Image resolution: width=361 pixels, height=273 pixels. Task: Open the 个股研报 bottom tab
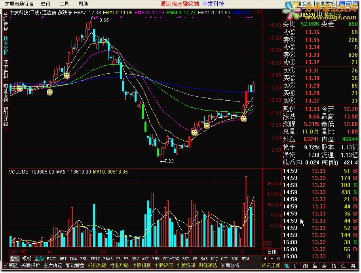coord(141,265)
